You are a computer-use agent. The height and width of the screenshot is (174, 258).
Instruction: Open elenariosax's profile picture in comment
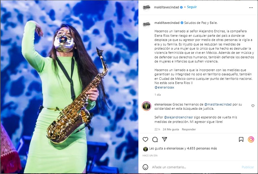146,106
